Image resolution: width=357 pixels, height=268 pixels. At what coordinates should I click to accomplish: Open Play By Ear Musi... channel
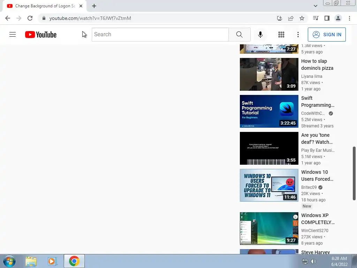[318, 150]
